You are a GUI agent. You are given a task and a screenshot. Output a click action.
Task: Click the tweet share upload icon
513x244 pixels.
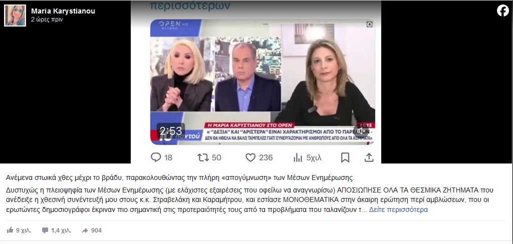[369, 158]
